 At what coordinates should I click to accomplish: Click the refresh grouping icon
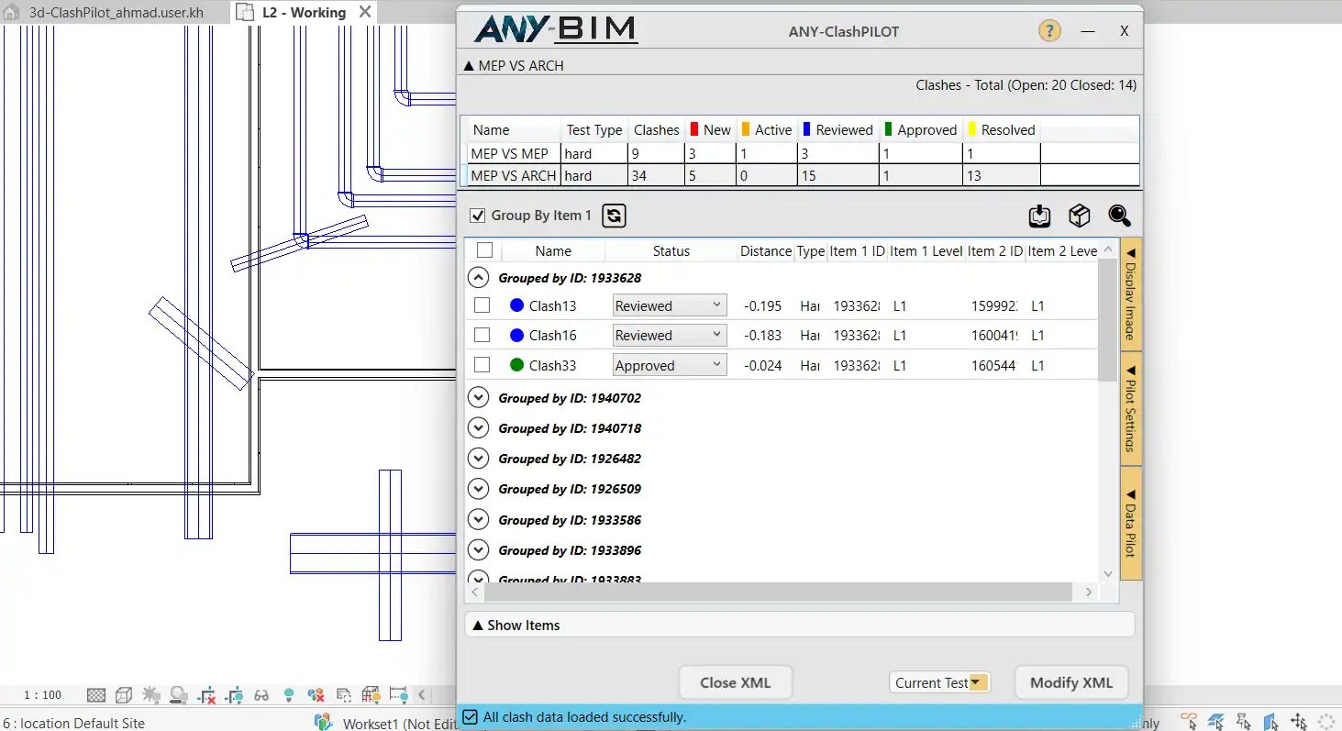[614, 216]
